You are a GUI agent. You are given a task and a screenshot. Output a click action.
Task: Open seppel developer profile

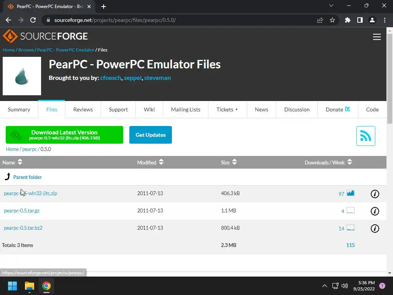point(132,78)
